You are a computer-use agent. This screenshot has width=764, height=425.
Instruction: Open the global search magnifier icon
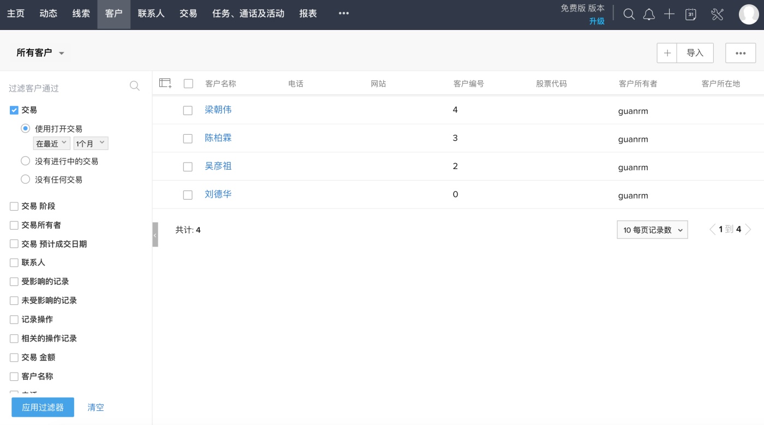point(629,14)
